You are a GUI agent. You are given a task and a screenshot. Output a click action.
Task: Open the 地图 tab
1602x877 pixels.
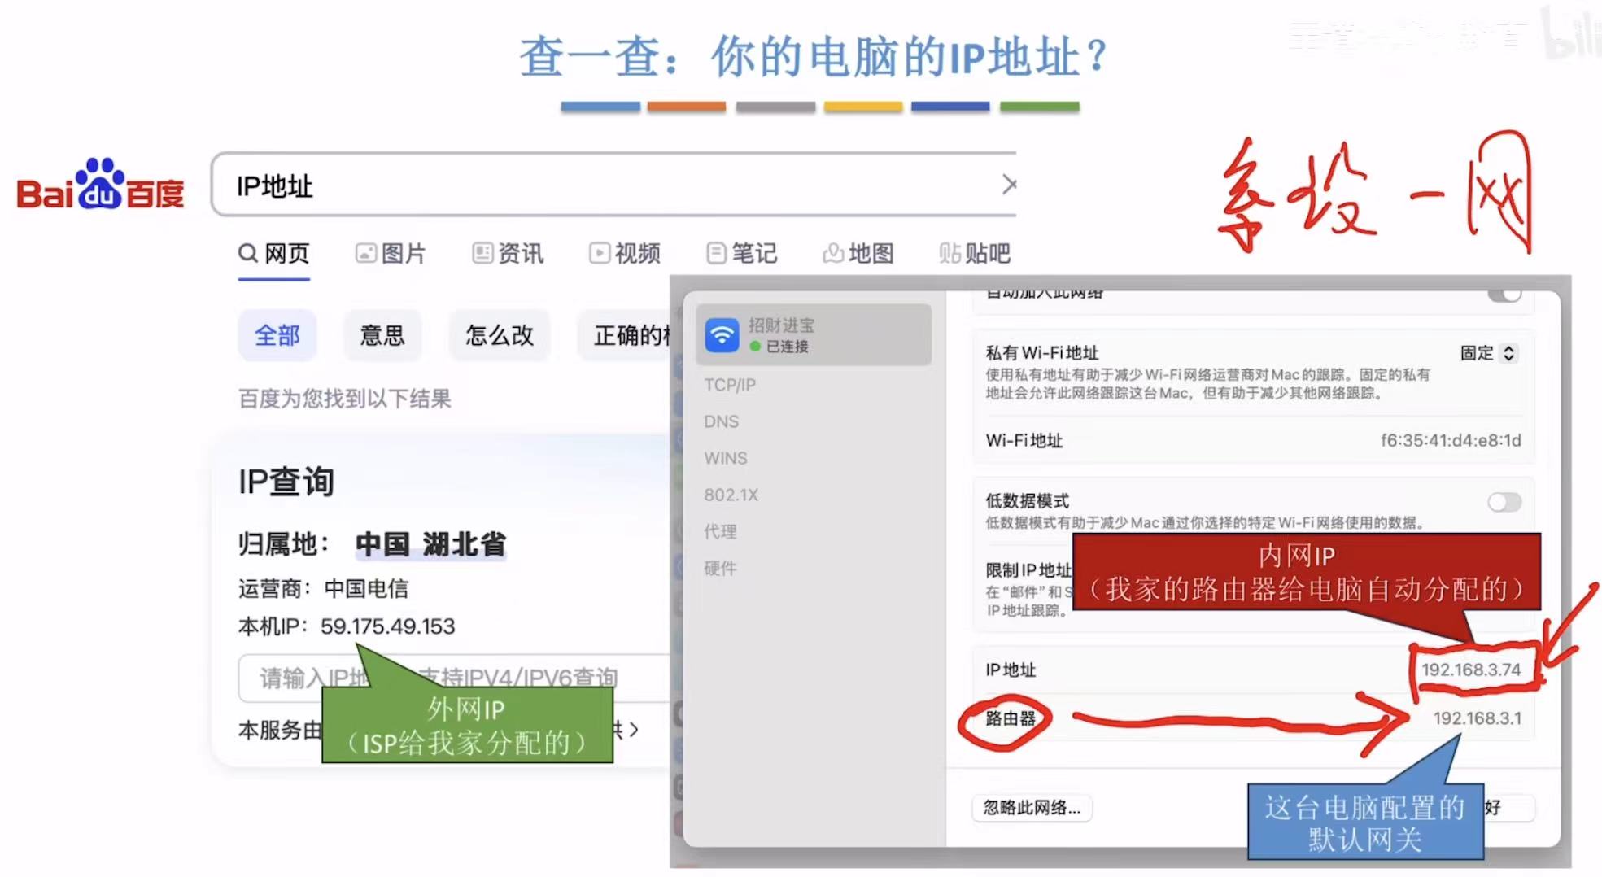(858, 253)
